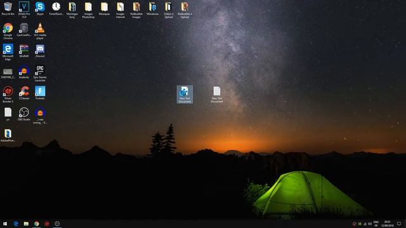Select the Microsoft Edge desktop shortcut
This screenshot has height=228, width=406.
8,52
